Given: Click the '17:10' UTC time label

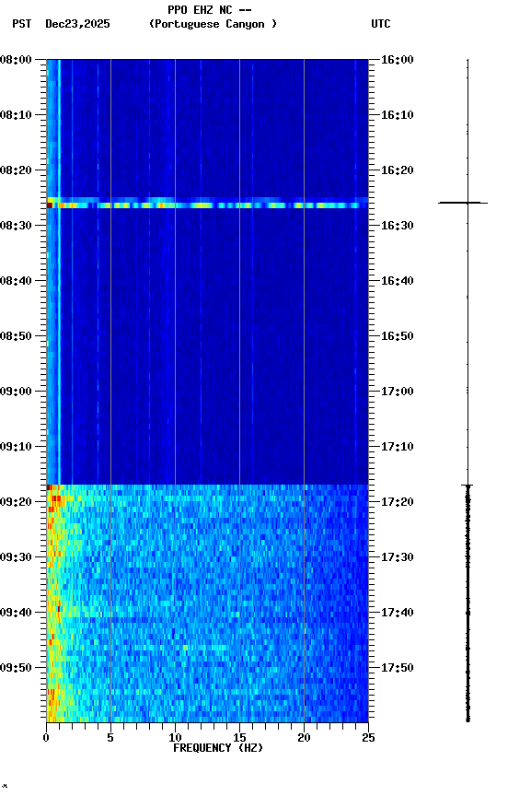Looking at the screenshot, I should (398, 447).
